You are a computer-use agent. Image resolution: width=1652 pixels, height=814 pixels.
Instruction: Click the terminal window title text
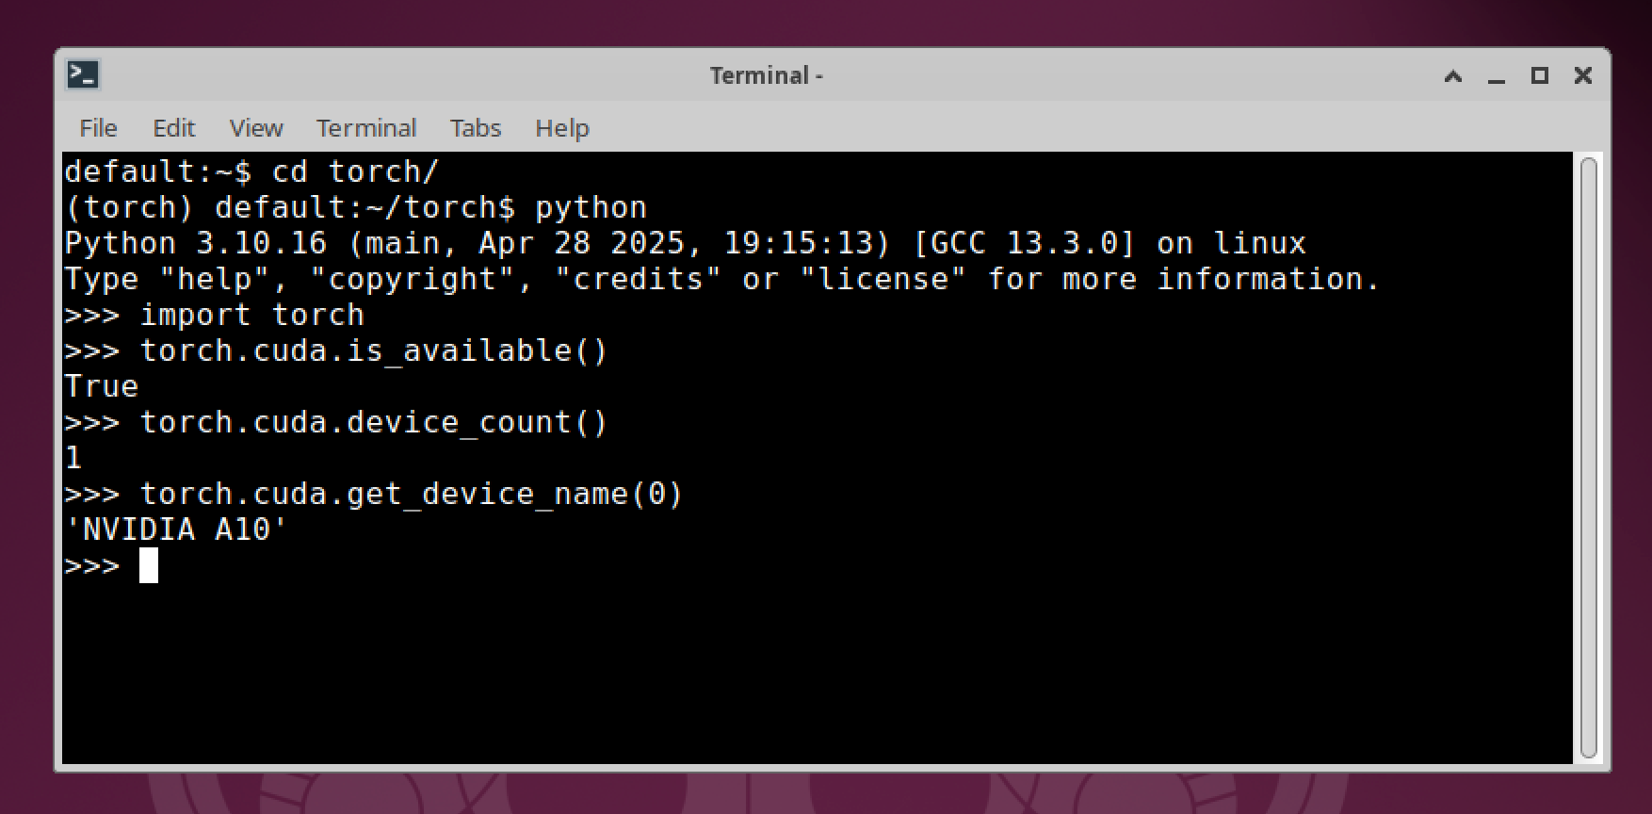765,74
